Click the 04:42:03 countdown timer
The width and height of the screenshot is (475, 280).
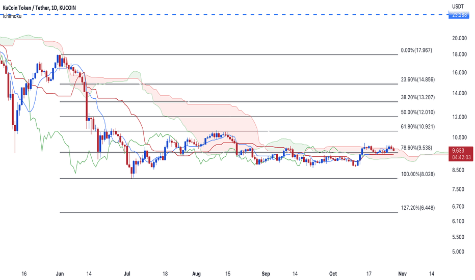[461, 157]
